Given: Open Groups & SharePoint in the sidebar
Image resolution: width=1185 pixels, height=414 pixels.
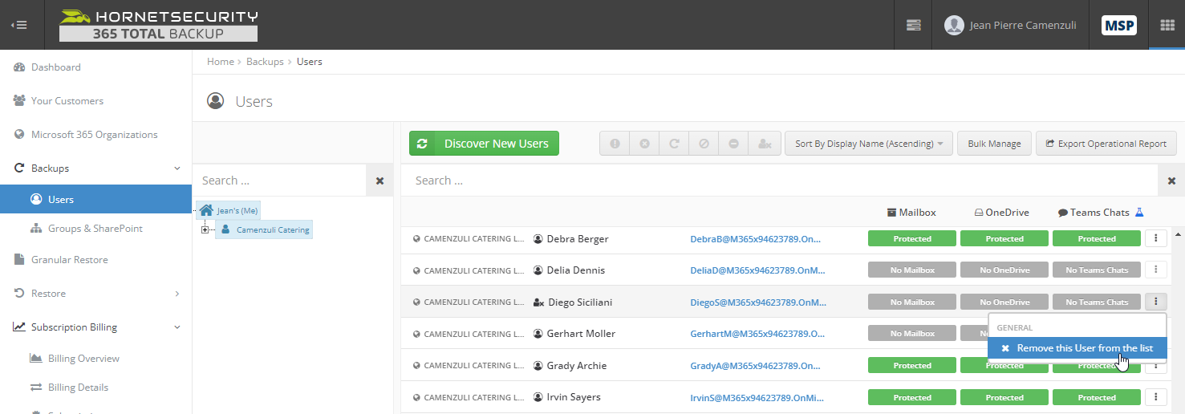Looking at the screenshot, I should (x=96, y=229).
